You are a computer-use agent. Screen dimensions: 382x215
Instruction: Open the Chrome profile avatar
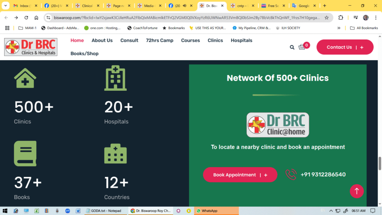coord(366,18)
